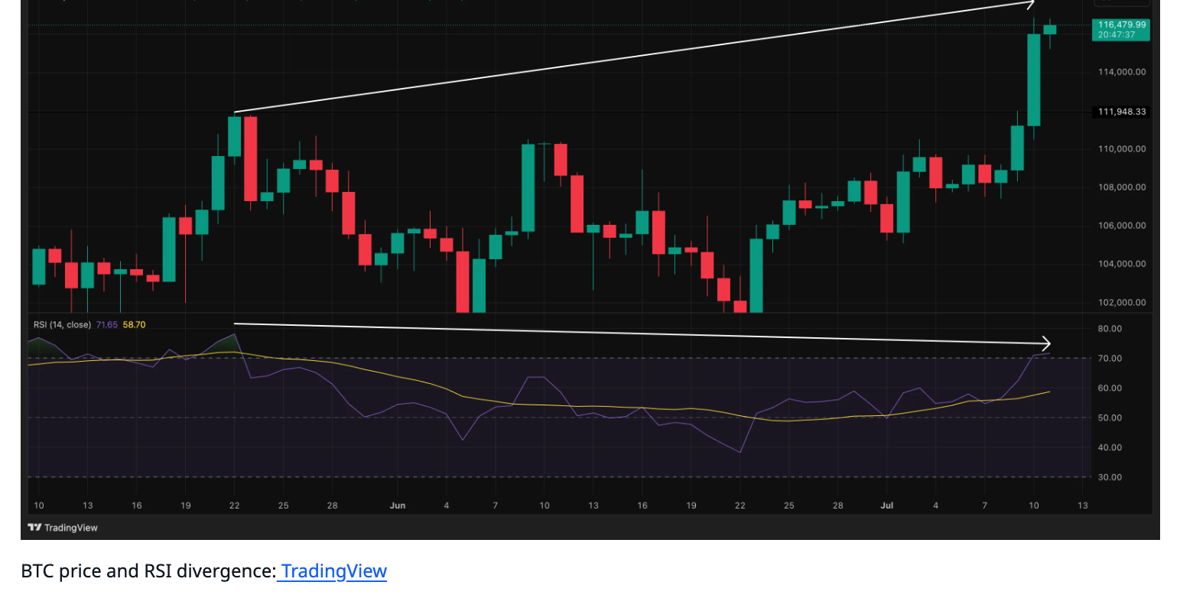Click the large red candle after May 22 peak
Image resolution: width=1193 pixels, height=595 pixels.
coord(250,158)
